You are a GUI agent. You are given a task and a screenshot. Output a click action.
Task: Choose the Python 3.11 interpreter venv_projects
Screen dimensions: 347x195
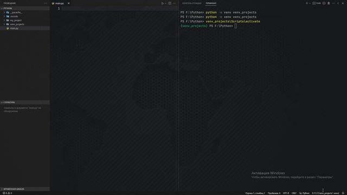[x=325, y=193]
